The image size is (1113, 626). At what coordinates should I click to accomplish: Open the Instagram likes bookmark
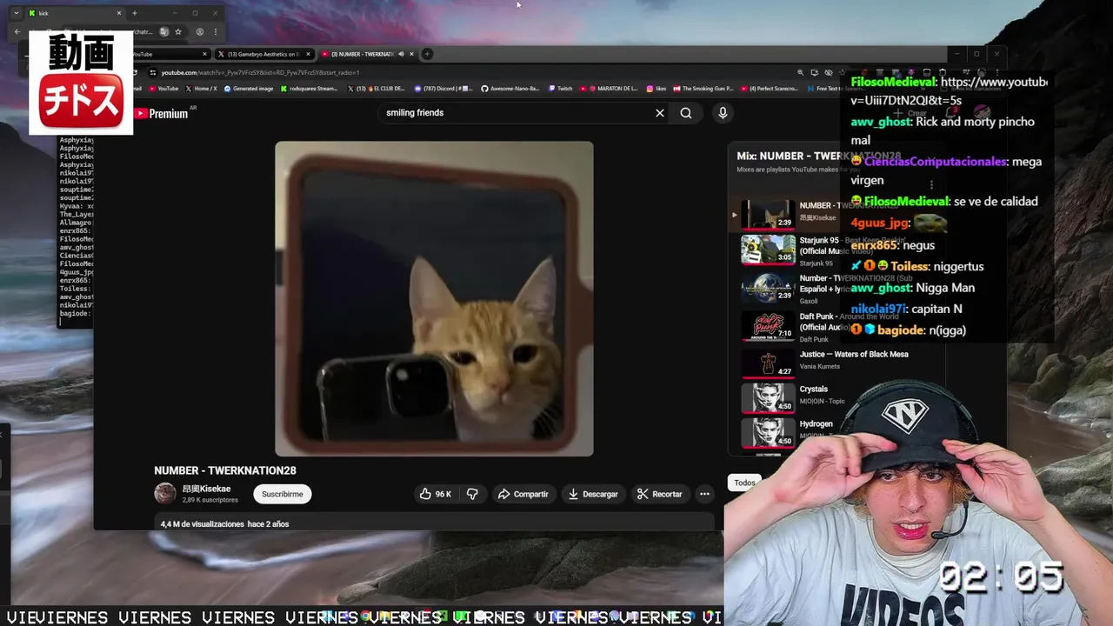(x=656, y=88)
